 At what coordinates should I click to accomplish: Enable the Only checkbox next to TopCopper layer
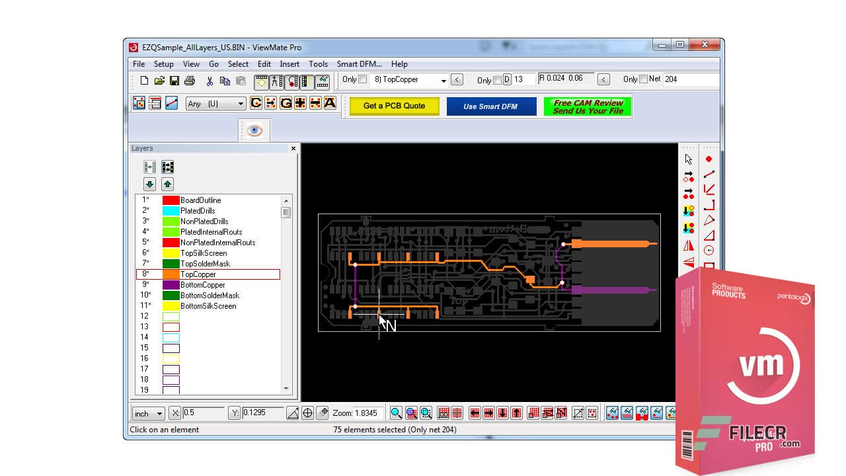pos(362,79)
